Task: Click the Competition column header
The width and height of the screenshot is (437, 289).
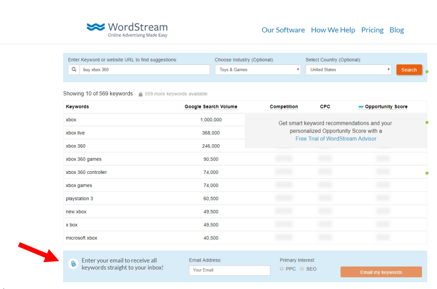Action: point(284,107)
